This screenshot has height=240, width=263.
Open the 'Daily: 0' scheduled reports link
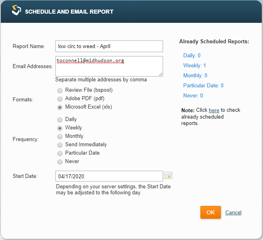pyautogui.click(x=192, y=55)
